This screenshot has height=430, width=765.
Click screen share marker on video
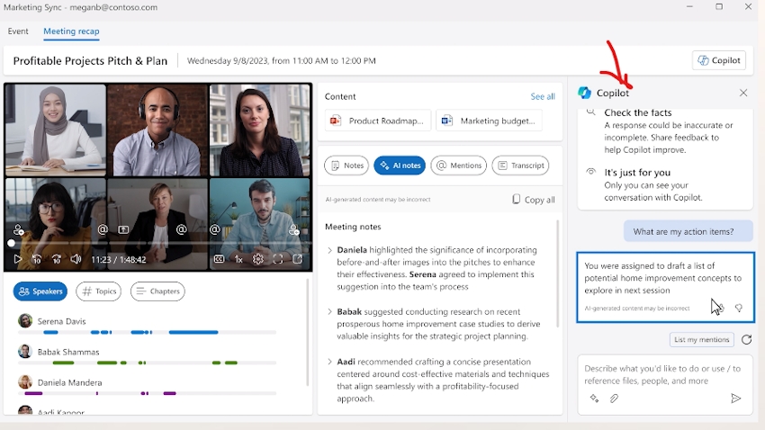pyautogui.click(x=123, y=229)
